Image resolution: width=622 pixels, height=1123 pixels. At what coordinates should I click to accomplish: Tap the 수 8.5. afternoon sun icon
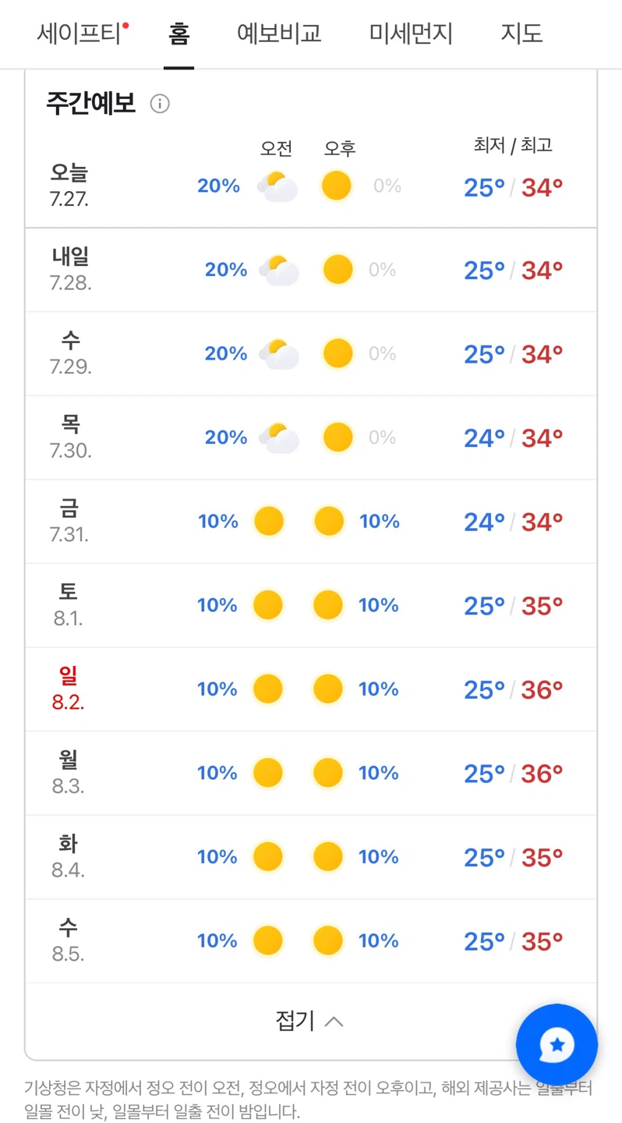pyautogui.click(x=328, y=941)
